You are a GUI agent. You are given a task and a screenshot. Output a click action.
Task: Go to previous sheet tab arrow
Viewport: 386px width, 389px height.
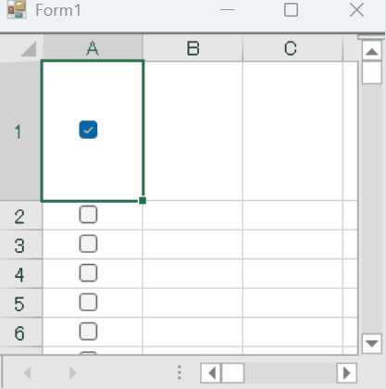[x=28, y=373]
